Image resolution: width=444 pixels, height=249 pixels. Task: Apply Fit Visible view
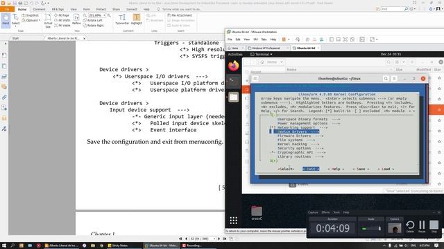click(62, 26)
